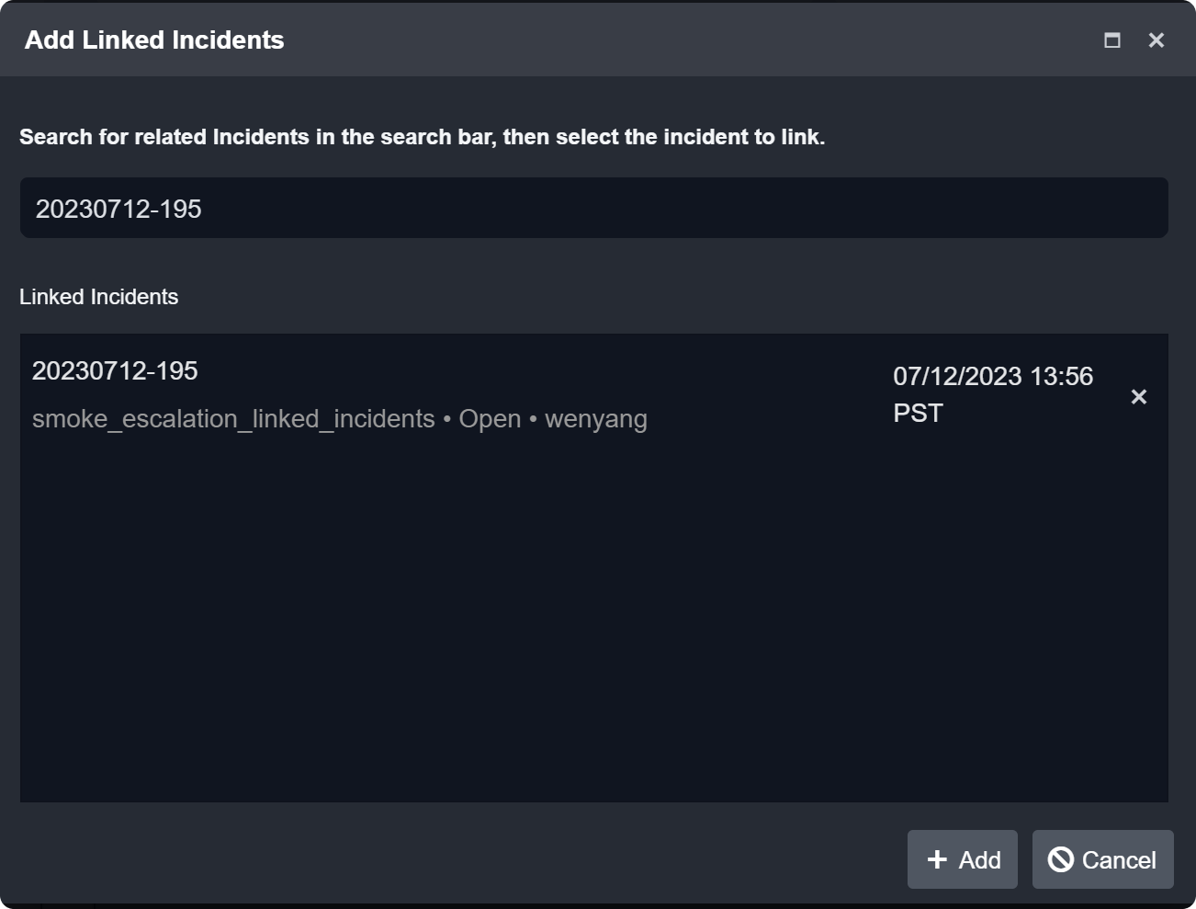Click the Linked Incidents section label
1196x909 pixels.
tap(99, 297)
